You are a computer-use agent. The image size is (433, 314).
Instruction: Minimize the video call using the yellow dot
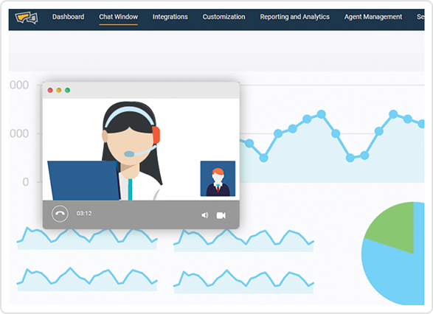(59, 90)
